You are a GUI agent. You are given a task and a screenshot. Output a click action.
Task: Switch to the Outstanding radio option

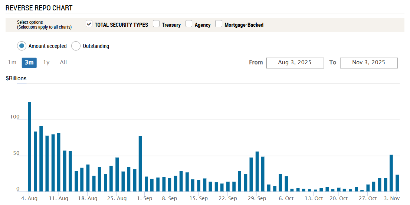[x=76, y=46]
